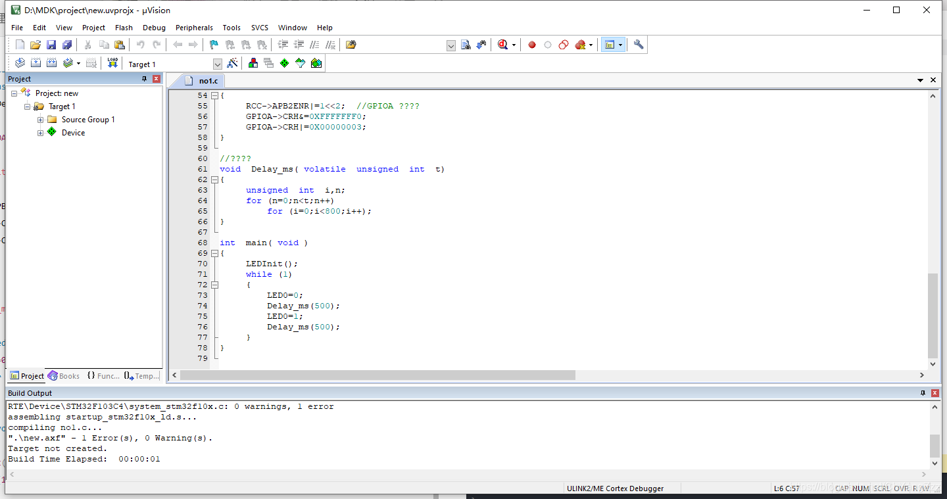Open Find in Files folder icon
947x499 pixels.
click(x=351, y=45)
